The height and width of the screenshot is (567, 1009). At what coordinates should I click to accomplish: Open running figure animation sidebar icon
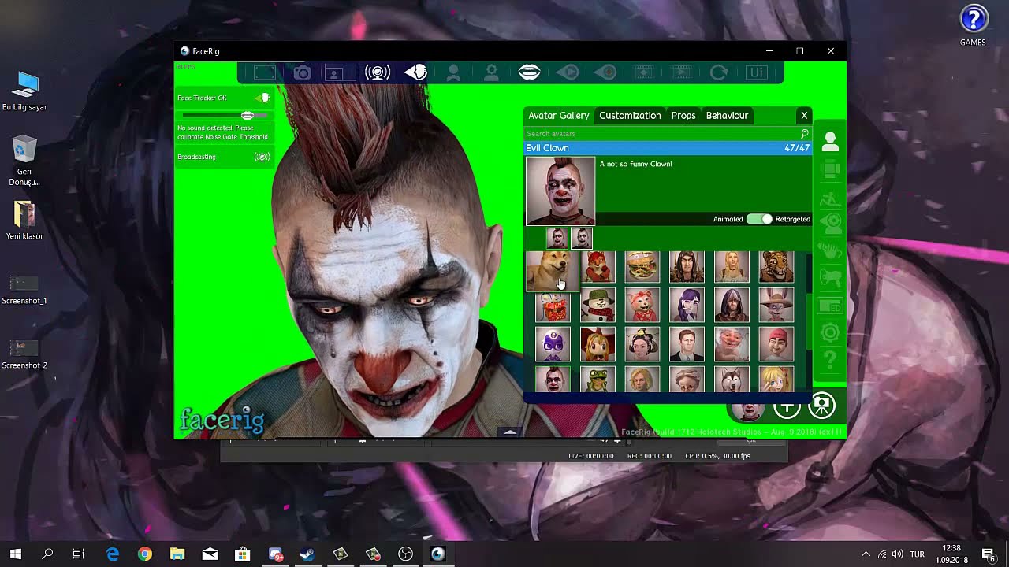830,199
